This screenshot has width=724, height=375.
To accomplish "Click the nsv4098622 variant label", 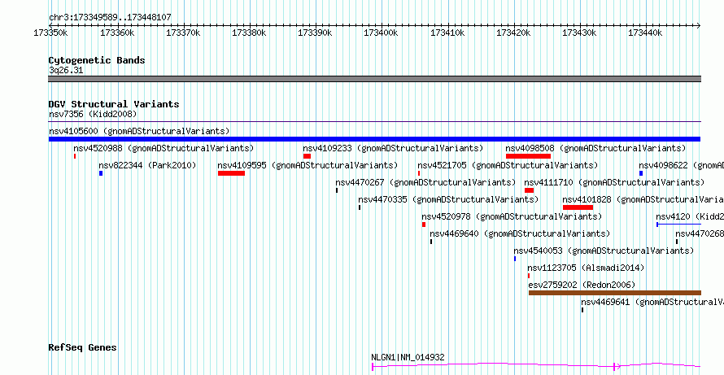I will click(x=682, y=165).
